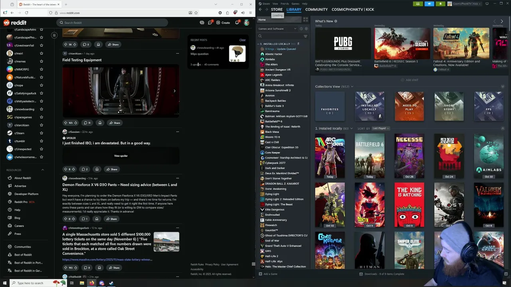511x287 pixels.
Task: Go back with Steam navigation arrow
Action: point(260,10)
